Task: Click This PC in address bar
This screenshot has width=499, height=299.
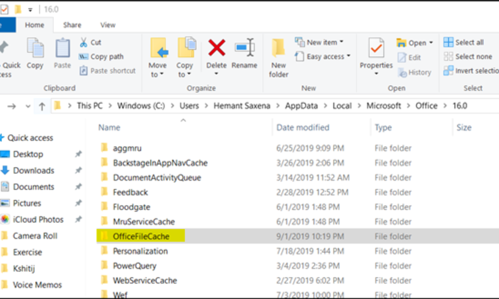Action: pyautogui.click(x=90, y=106)
